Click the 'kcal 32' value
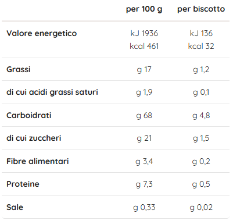233x224 pixels. (x=201, y=46)
